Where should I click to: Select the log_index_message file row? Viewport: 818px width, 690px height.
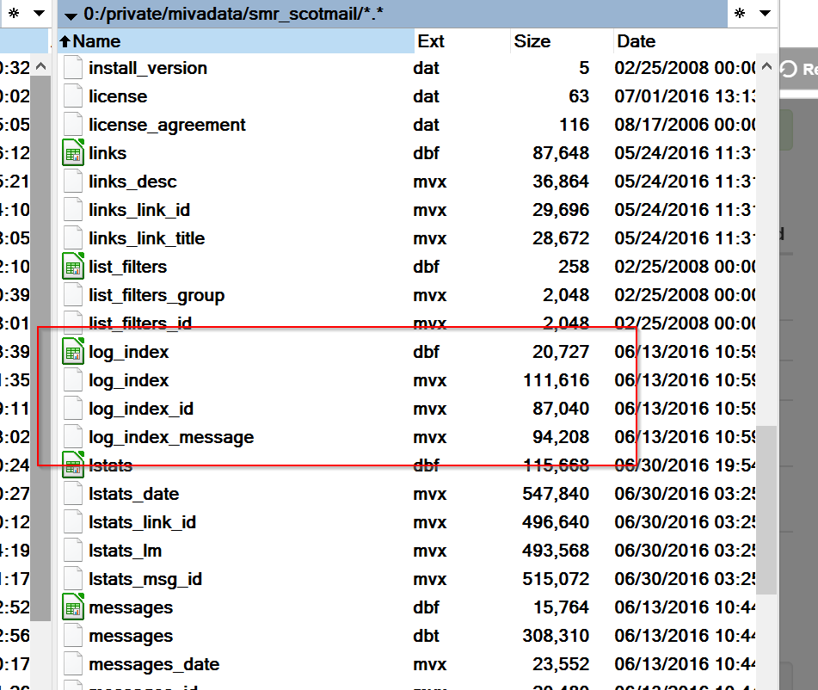point(171,437)
